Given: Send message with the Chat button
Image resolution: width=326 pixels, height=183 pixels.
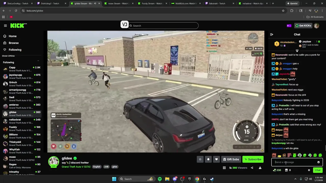Looking at the screenshot, I should 318,170.
